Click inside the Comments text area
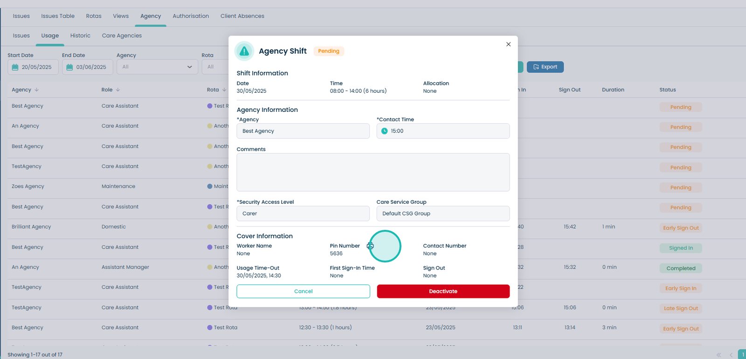The image size is (746, 359). tap(373, 172)
